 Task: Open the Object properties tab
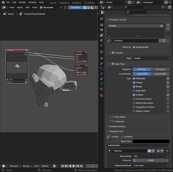pyautogui.click(x=102, y=58)
